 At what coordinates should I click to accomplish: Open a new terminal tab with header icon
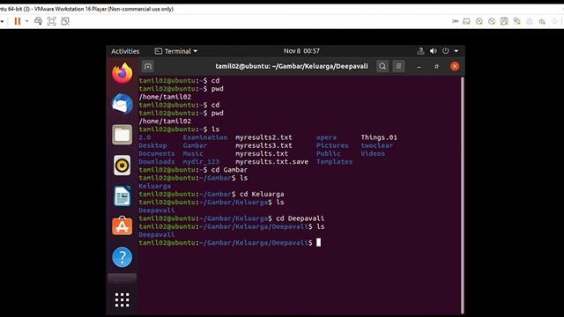(x=148, y=66)
